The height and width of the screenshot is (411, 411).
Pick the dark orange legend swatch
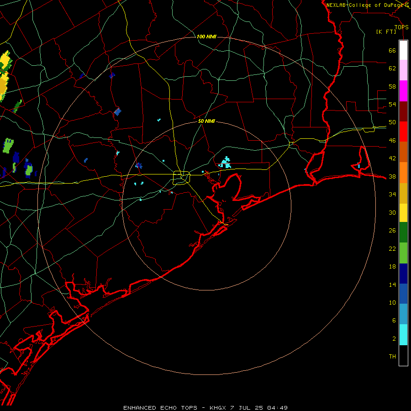tap(403, 152)
